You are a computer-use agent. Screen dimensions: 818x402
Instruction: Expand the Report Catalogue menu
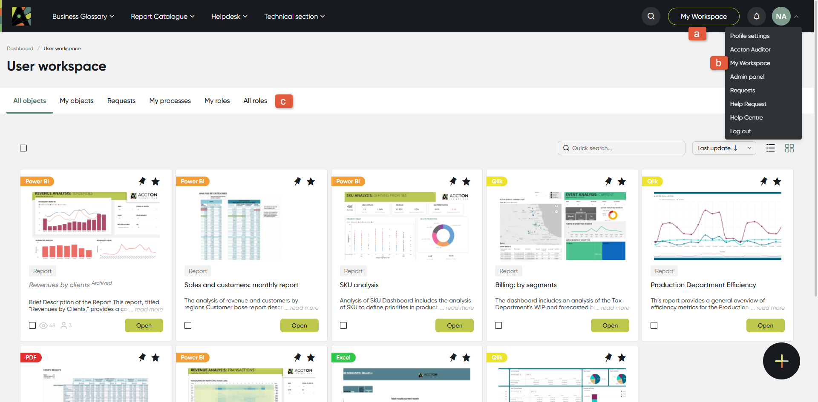(163, 16)
